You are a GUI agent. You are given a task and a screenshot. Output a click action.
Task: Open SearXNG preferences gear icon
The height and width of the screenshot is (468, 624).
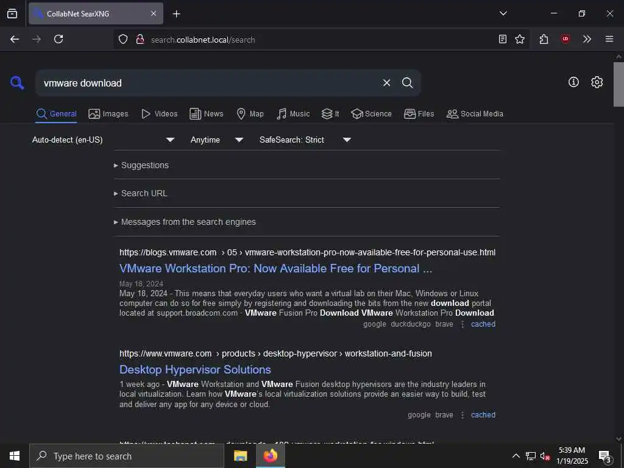click(x=597, y=82)
